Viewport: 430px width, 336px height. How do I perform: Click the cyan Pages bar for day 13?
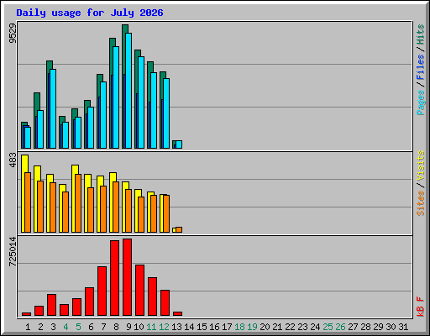pos(179,144)
